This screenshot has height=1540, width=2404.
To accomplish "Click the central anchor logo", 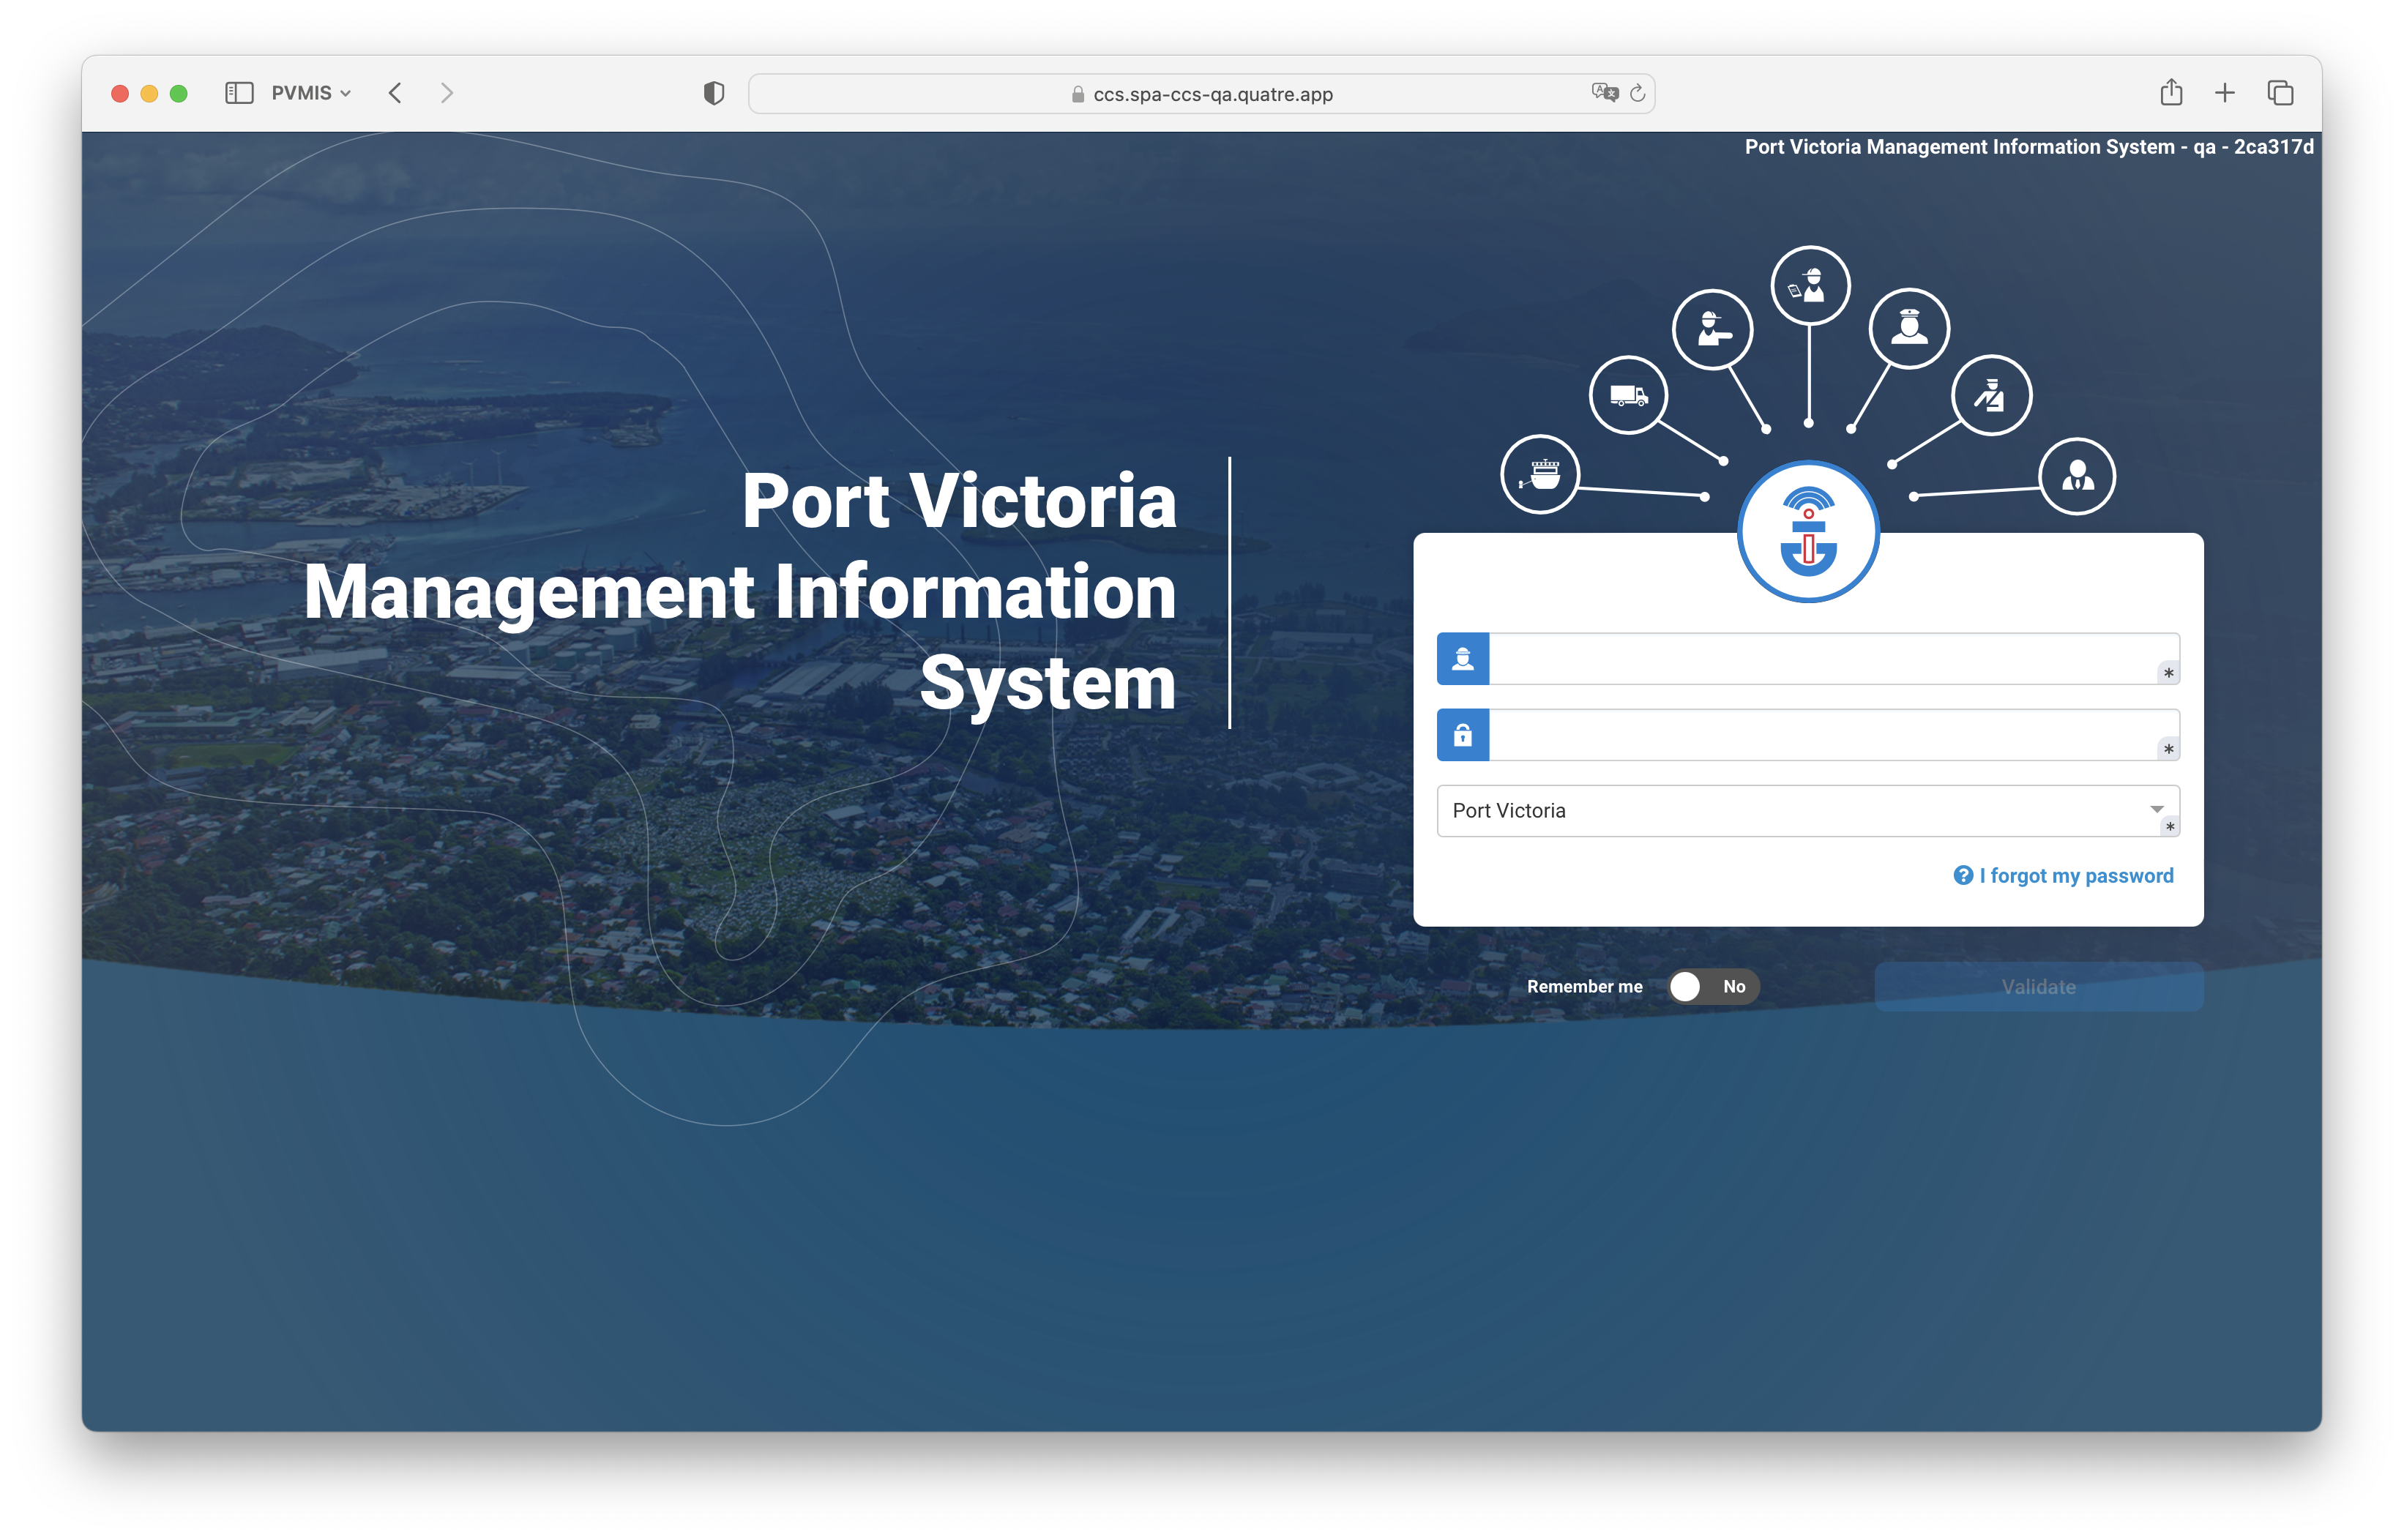I will (x=1808, y=532).
